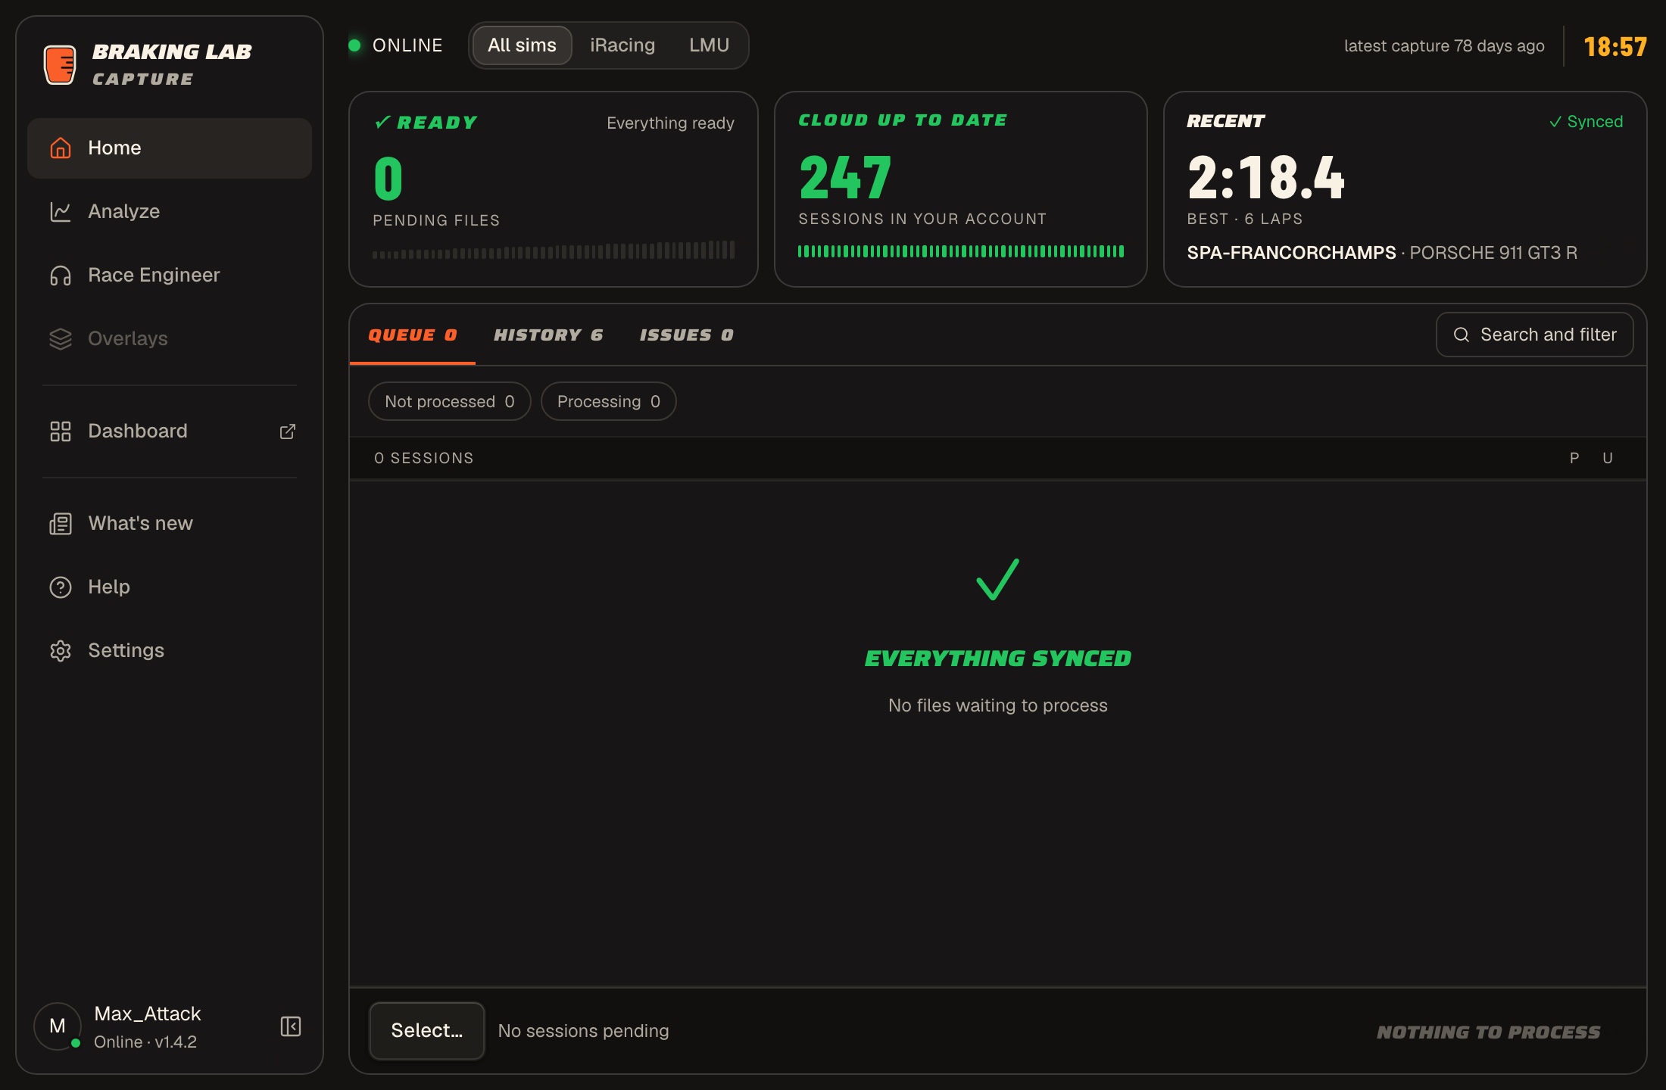This screenshot has height=1090, width=1666.
Task: Open Search and filter field
Action: pos(1535,335)
